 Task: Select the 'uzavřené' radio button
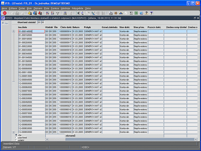(x=16, y=137)
